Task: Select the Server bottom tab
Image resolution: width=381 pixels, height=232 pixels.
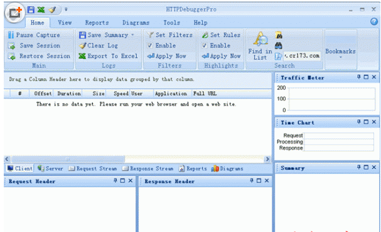Action: click(x=51, y=169)
